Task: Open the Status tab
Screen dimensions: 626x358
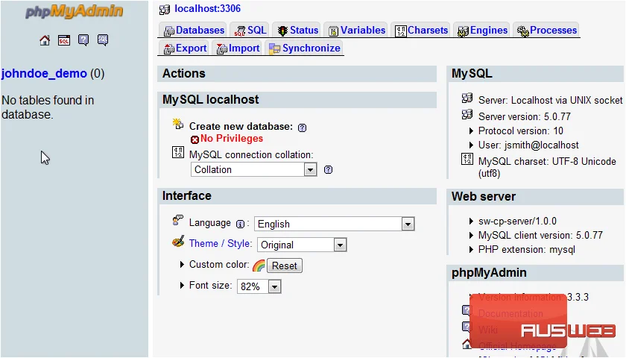Action: (298, 31)
